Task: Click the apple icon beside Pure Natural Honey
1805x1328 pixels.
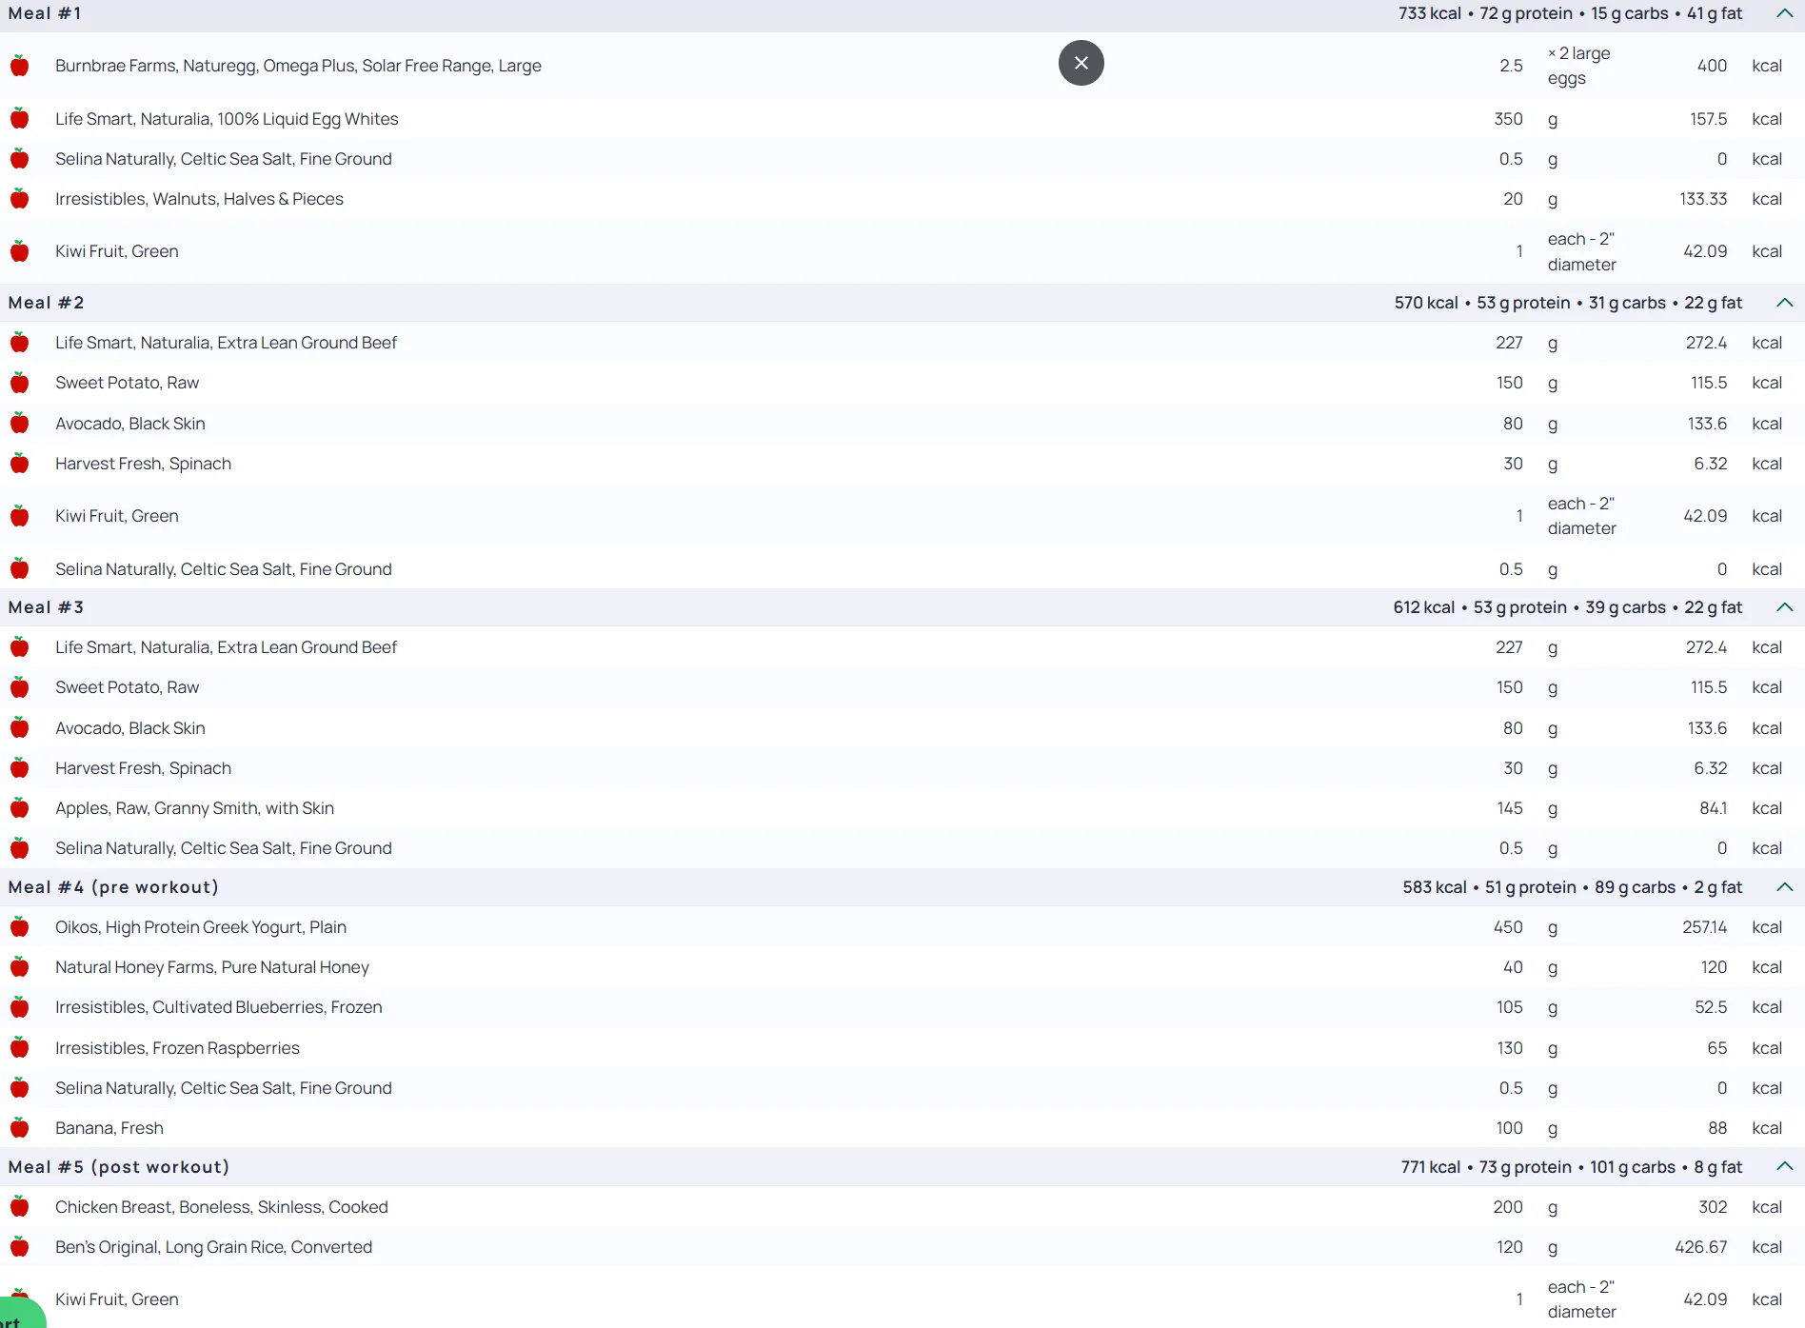Action: tap(19, 967)
